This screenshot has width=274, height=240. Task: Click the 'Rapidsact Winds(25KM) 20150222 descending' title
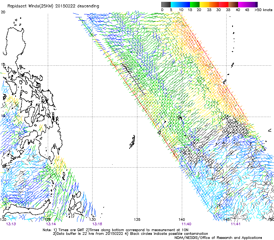pyautogui.click(x=53, y=6)
